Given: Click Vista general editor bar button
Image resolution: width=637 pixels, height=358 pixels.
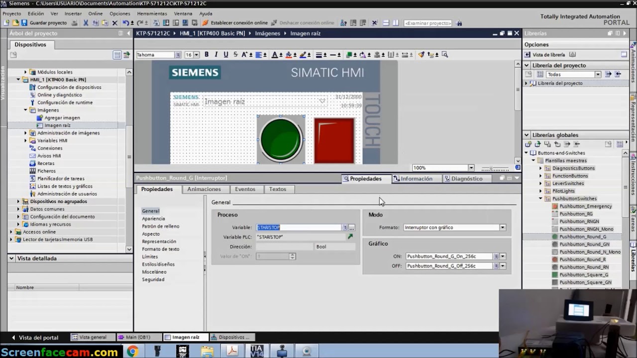Looking at the screenshot, I should pyautogui.click(x=93, y=337).
